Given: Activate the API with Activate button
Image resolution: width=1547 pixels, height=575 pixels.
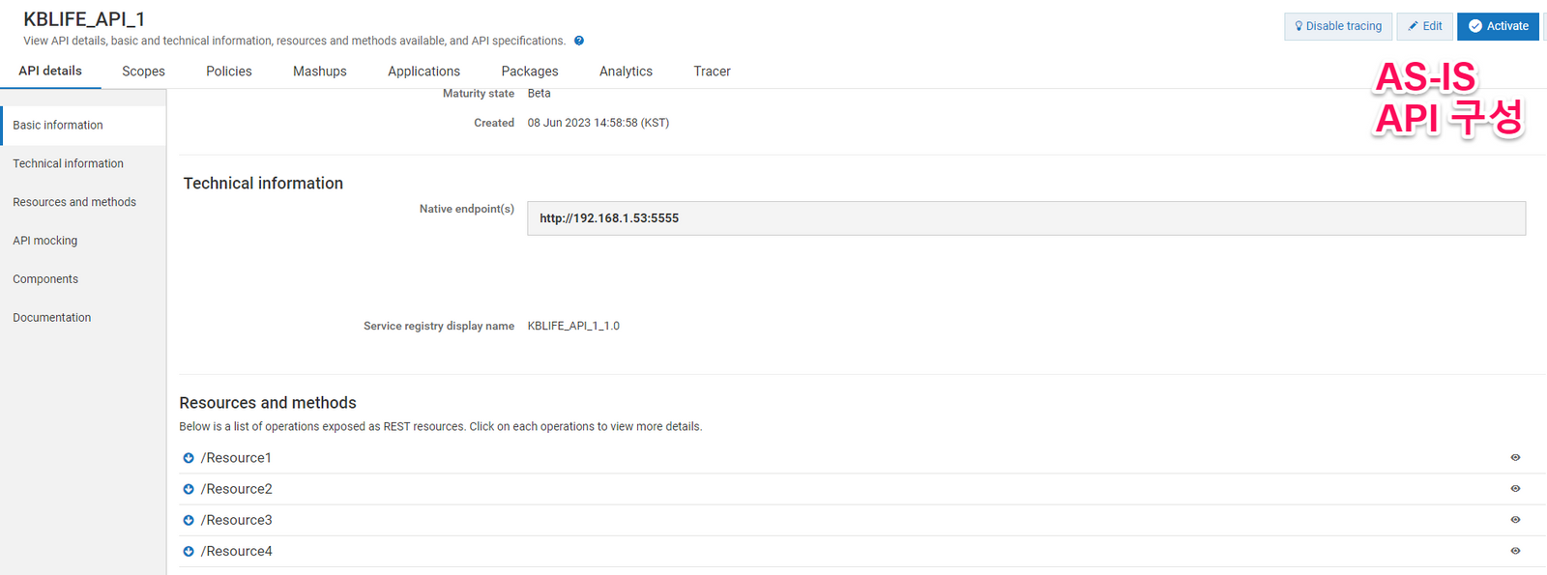Looking at the screenshot, I should [1498, 26].
